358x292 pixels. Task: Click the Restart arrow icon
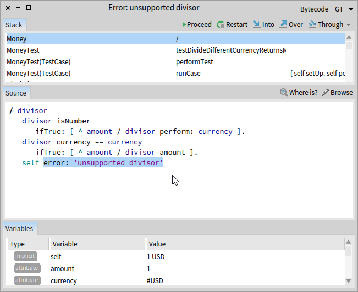pyautogui.click(x=221, y=24)
